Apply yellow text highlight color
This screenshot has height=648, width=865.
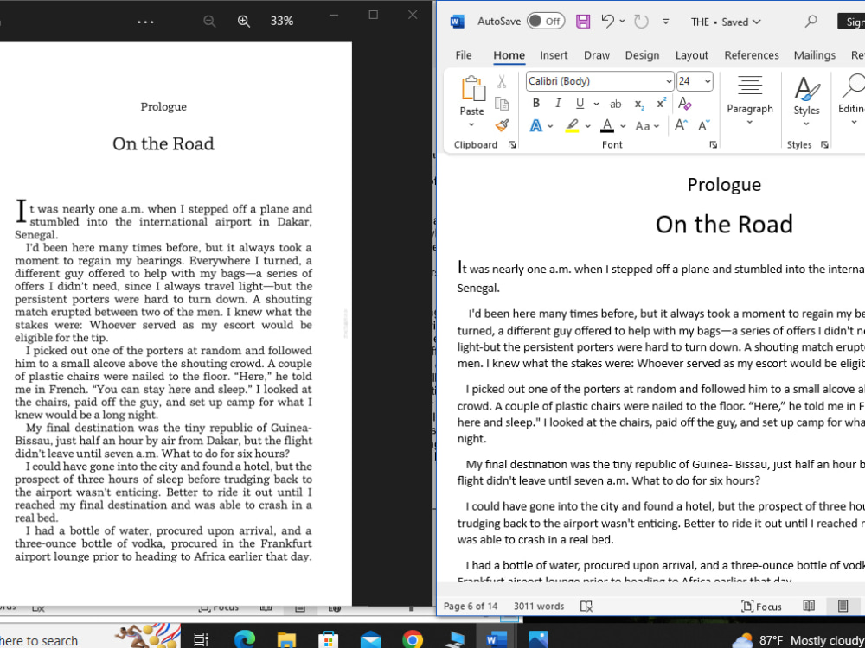(572, 126)
